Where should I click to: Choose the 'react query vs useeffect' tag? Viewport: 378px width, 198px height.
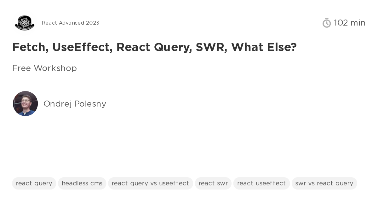150,183
